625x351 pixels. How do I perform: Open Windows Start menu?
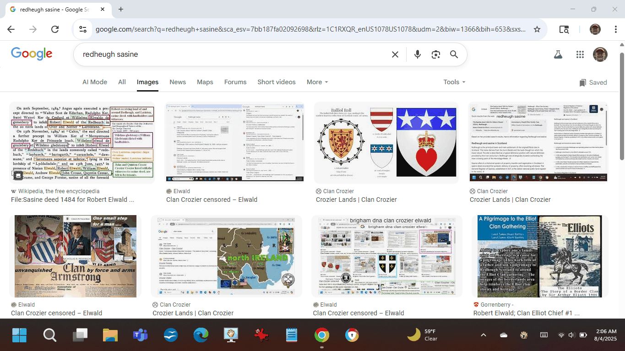pyautogui.click(x=19, y=335)
